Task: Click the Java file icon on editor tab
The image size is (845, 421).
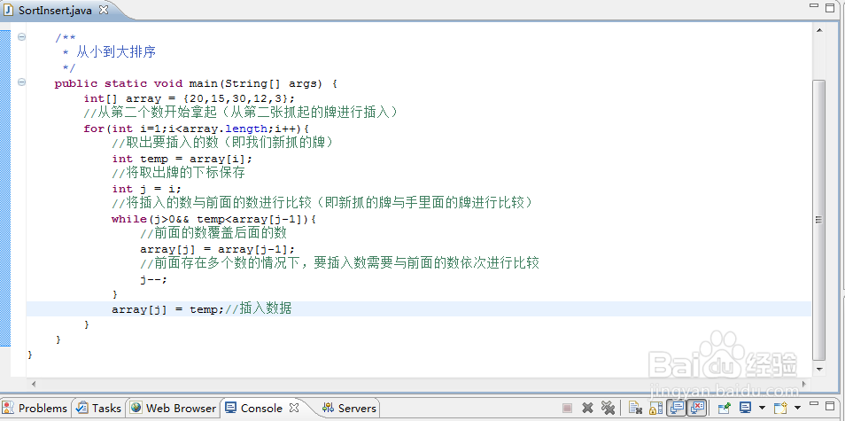Action: [9, 11]
